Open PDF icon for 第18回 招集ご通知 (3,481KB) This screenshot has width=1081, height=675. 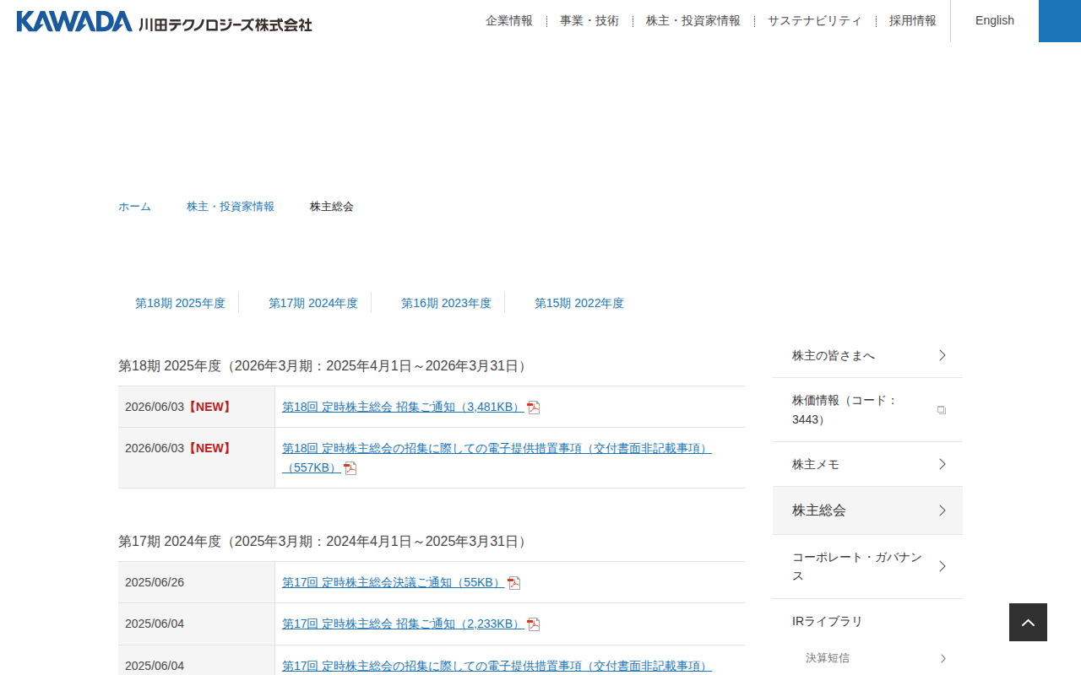point(534,408)
